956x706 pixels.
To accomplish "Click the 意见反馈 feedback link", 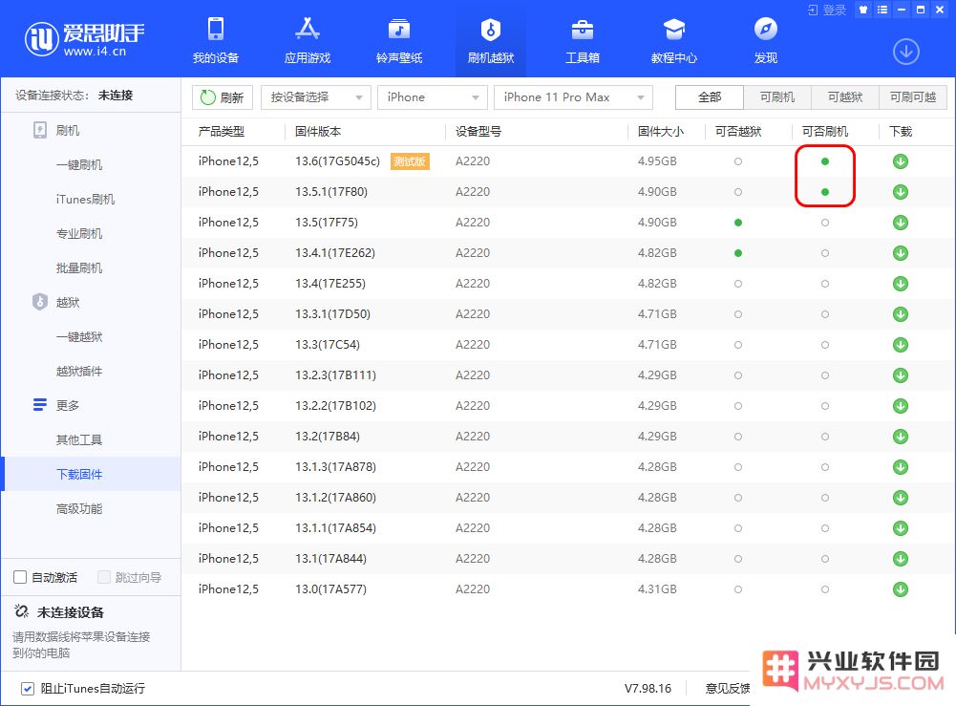I will pyautogui.click(x=728, y=689).
